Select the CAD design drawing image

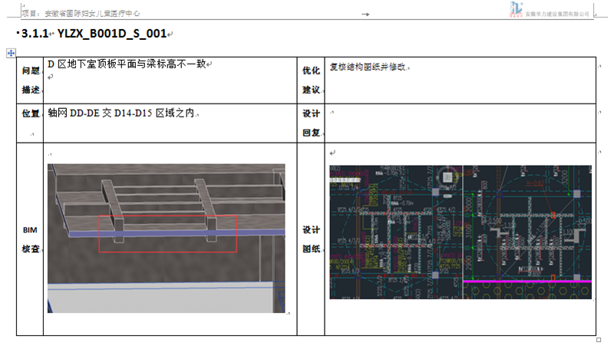460,232
